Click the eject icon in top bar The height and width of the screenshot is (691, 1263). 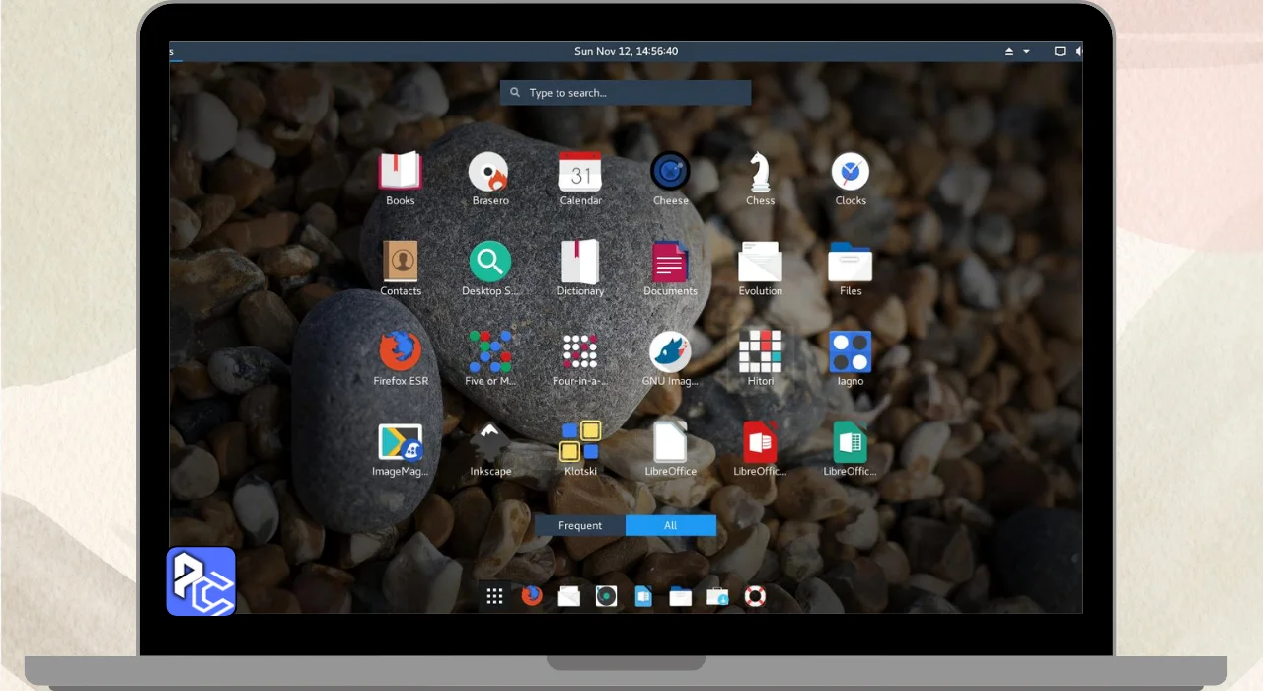[1009, 51]
